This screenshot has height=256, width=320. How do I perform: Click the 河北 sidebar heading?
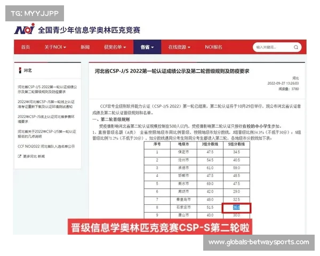[x=28, y=70]
